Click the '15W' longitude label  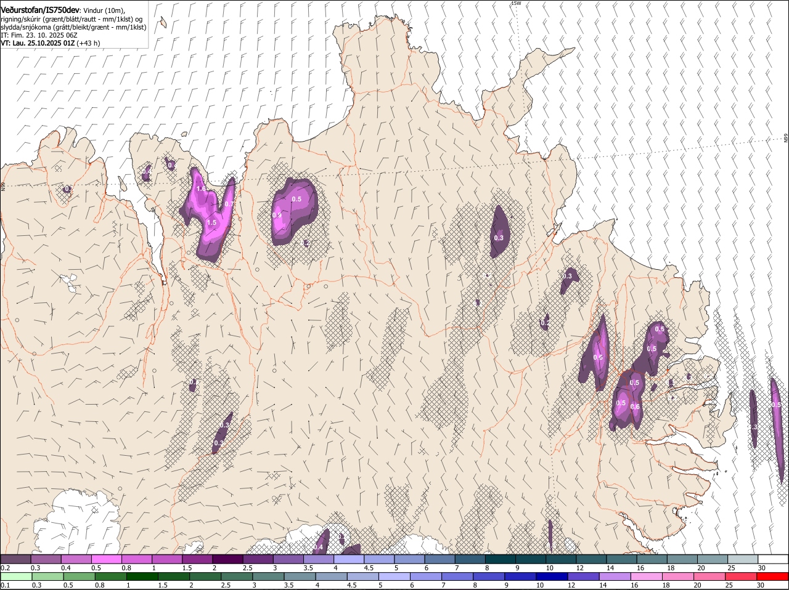point(516,4)
